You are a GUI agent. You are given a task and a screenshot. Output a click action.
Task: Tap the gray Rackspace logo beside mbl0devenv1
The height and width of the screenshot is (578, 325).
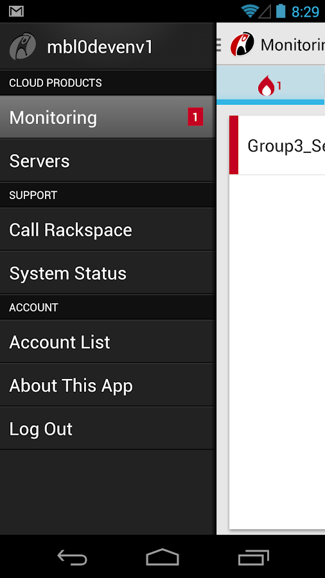click(x=22, y=46)
